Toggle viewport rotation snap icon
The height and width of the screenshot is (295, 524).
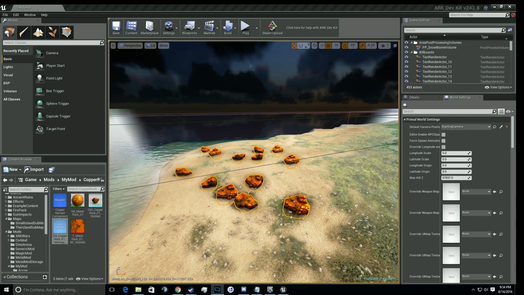tap(345, 46)
